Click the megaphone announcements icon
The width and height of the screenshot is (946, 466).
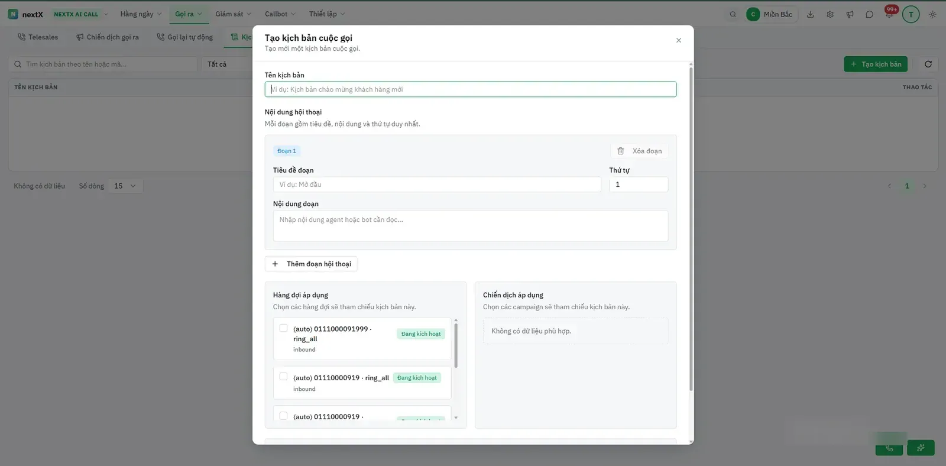[850, 14]
